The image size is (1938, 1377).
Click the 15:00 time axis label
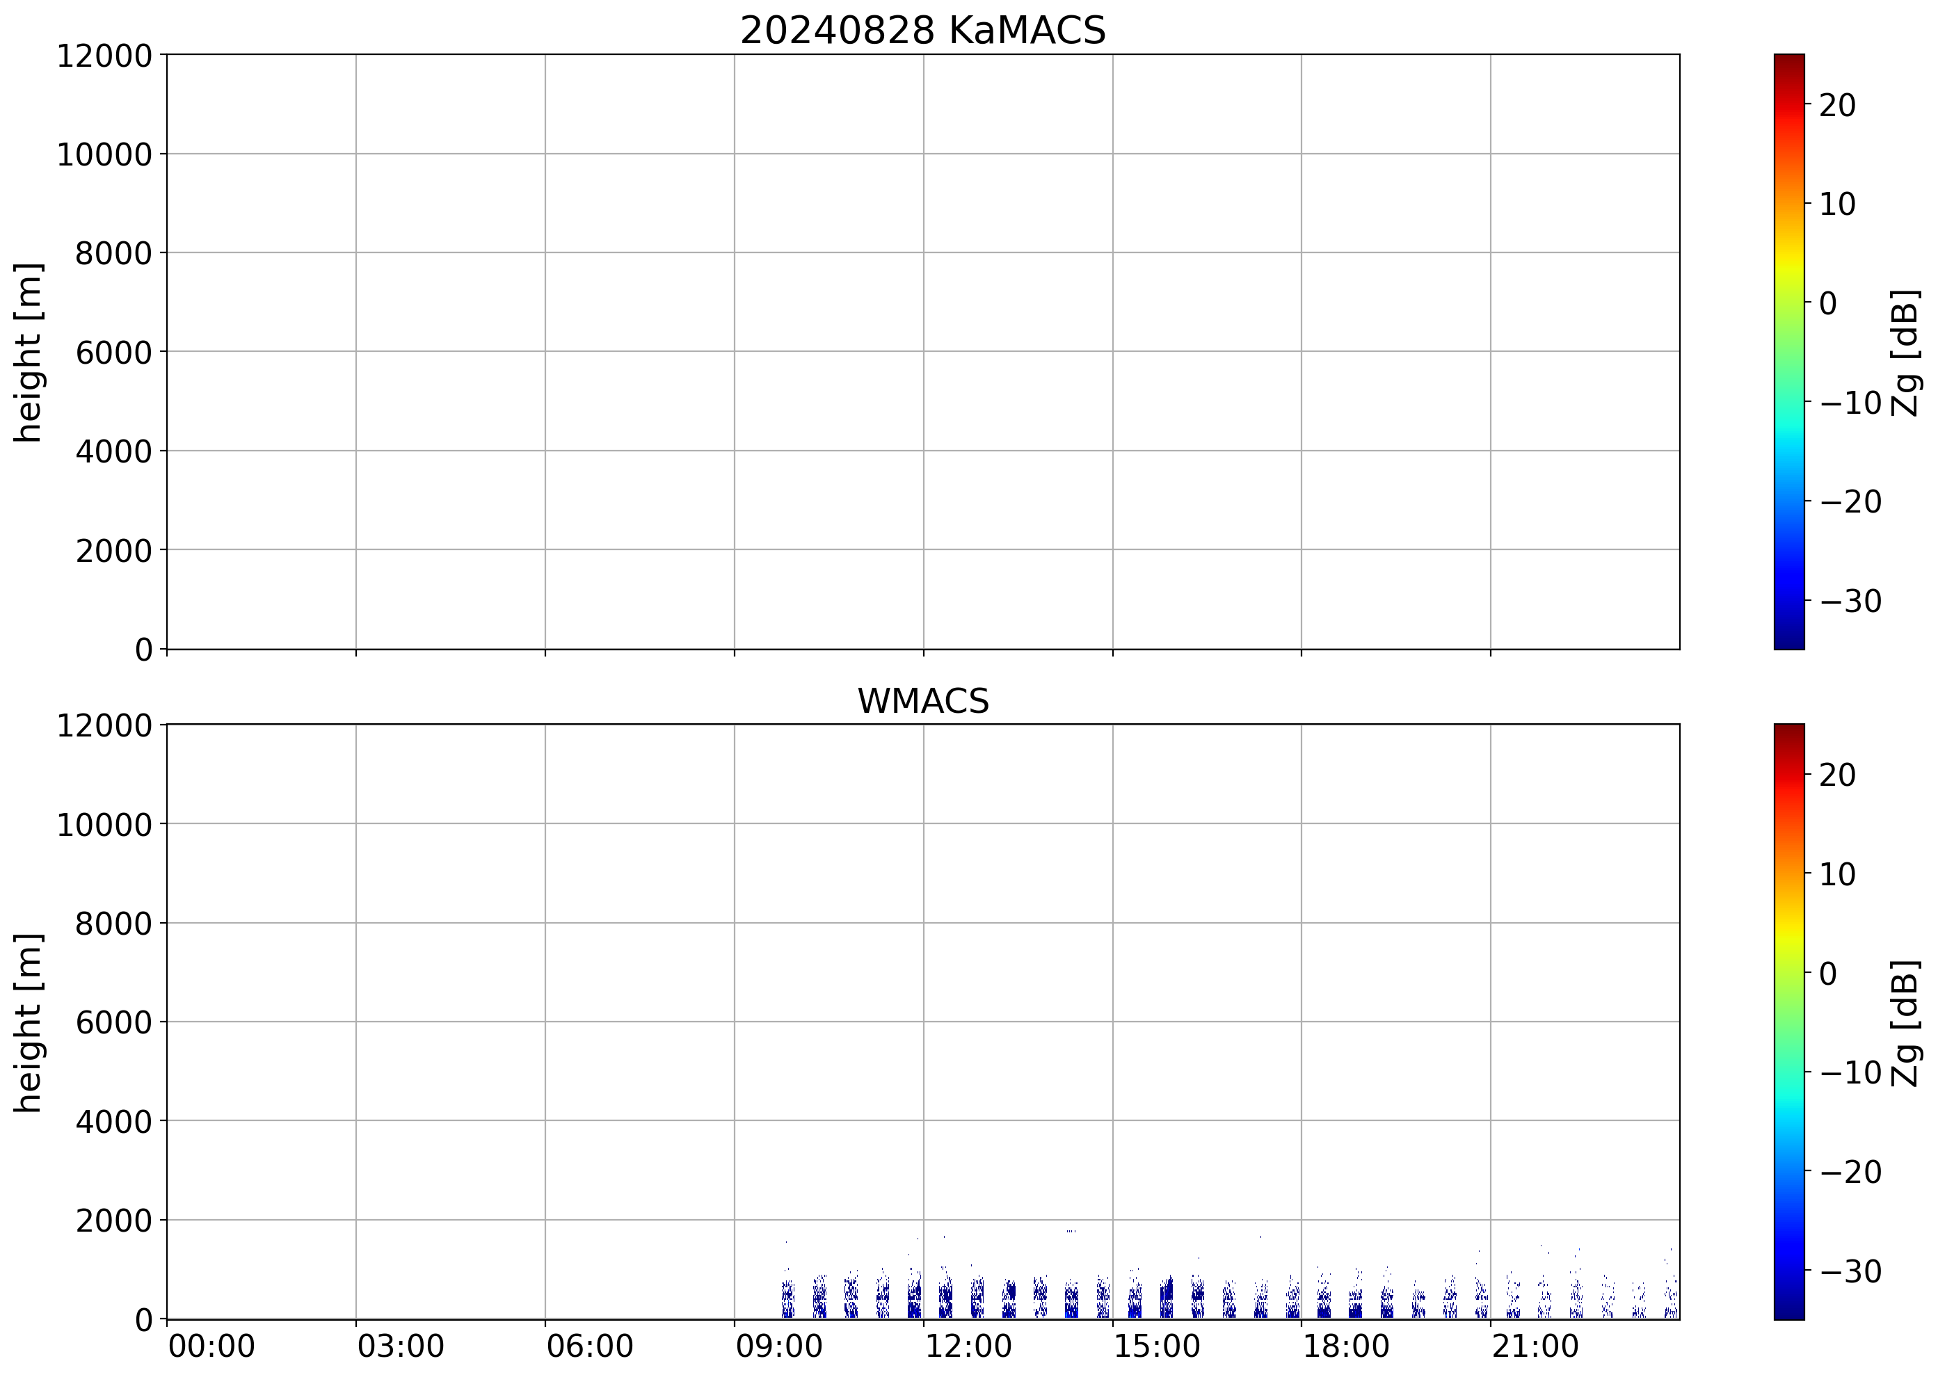click(x=1157, y=1346)
